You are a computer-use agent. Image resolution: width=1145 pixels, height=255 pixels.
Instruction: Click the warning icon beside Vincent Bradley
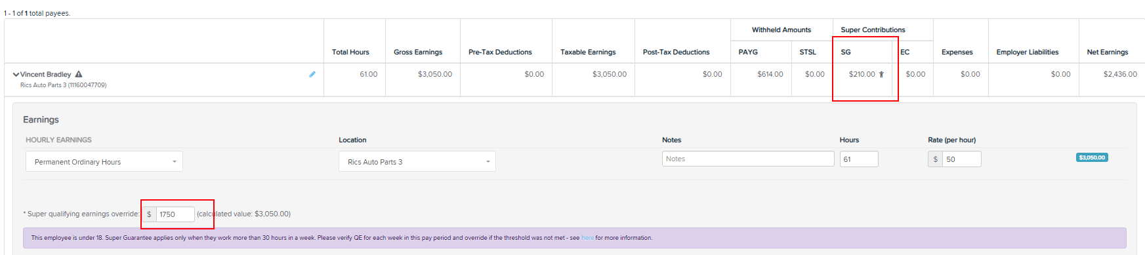coord(79,74)
